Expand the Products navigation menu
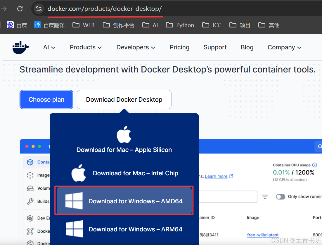322x246 pixels. pos(86,47)
